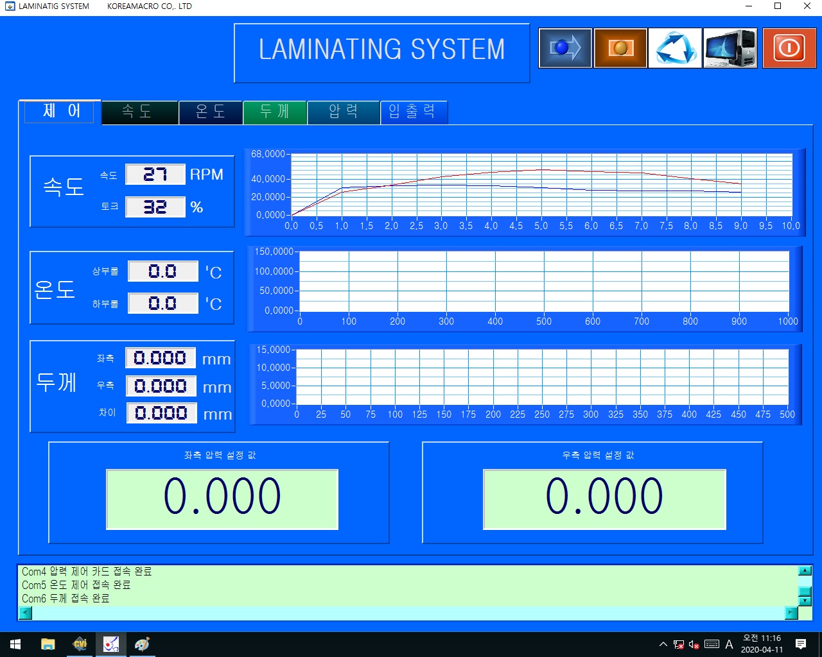The image size is (822, 657).
Task: Click the blue circular arrows refresh icon
Action: click(675, 48)
